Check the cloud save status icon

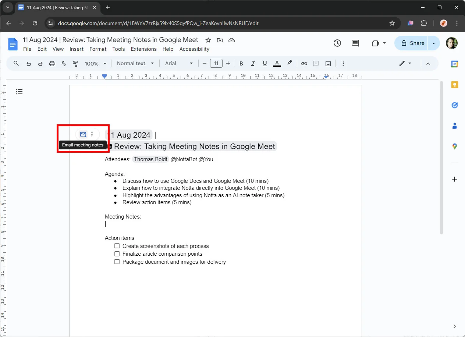[232, 40]
